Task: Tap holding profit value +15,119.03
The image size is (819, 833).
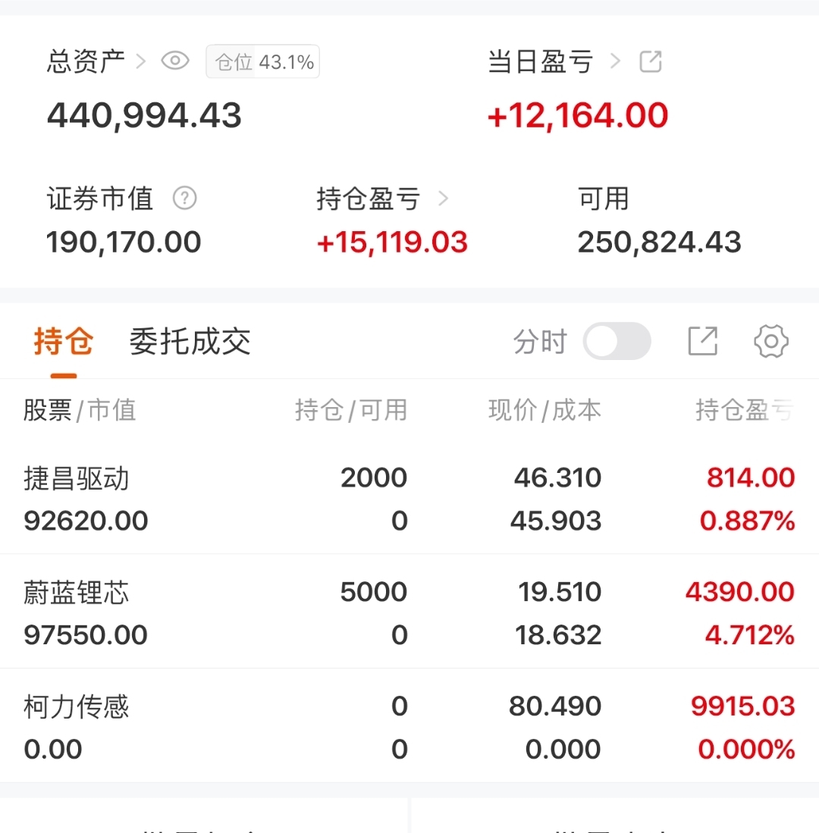Action: [392, 243]
